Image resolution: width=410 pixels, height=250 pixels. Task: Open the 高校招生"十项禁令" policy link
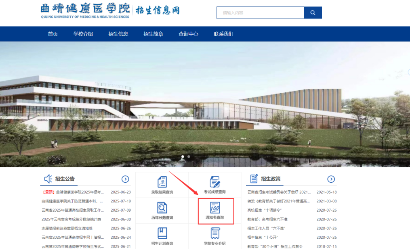click(264, 210)
